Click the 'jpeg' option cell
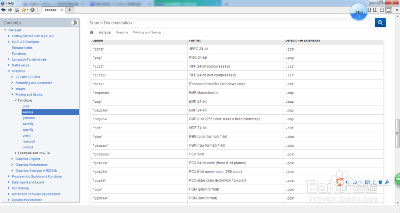400x213 pixels. (139, 49)
